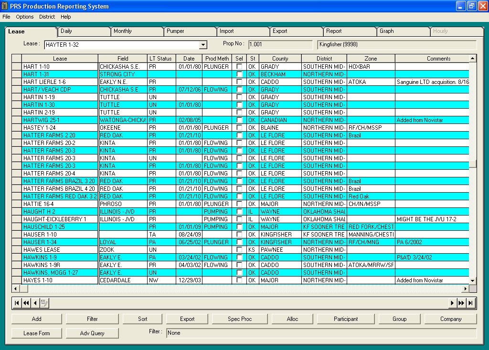Switch to the Daily tab
The height and width of the screenshot is (350, 489).
click(x=84, y=31)
